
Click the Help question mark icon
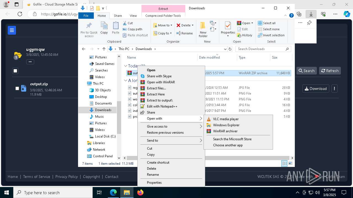291,16
